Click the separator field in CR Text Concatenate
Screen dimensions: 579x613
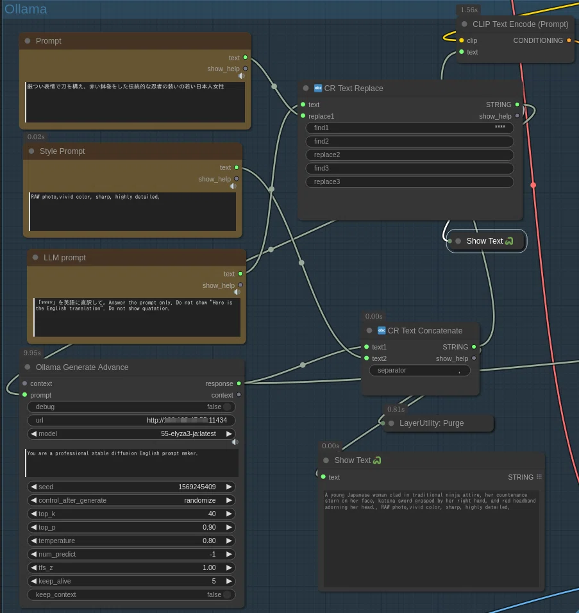[419, 370]
